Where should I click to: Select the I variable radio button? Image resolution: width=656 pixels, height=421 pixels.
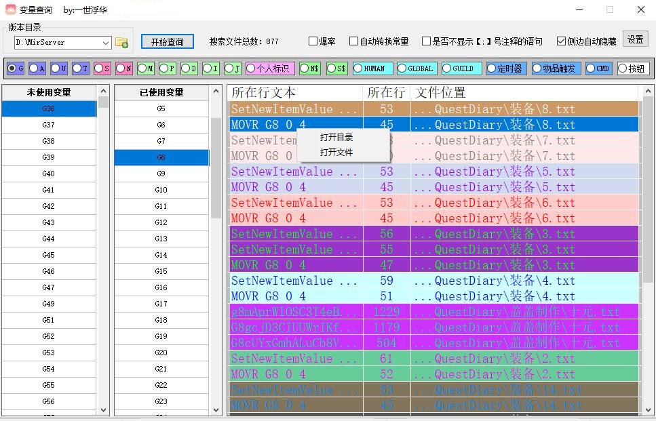pyautogui.click(x=211, y=68)
